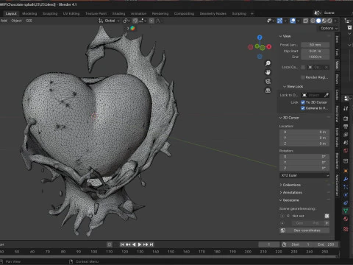Select wireframe viewport shading icon
This screenshot has width=353, height=265.
313,21
